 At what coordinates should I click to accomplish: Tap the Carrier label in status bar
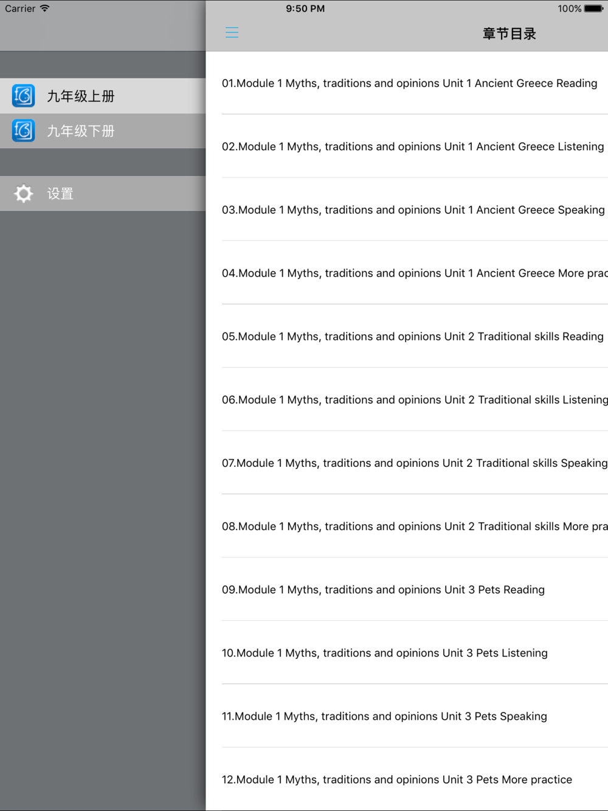click(20, 9)
